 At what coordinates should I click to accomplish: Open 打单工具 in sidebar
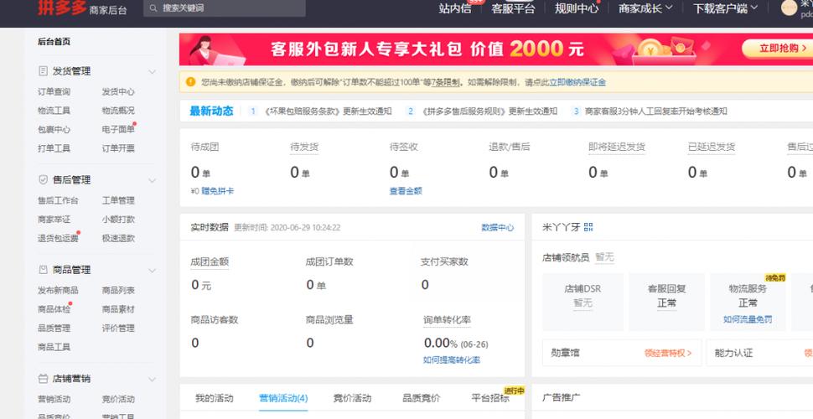coord(54,148)
